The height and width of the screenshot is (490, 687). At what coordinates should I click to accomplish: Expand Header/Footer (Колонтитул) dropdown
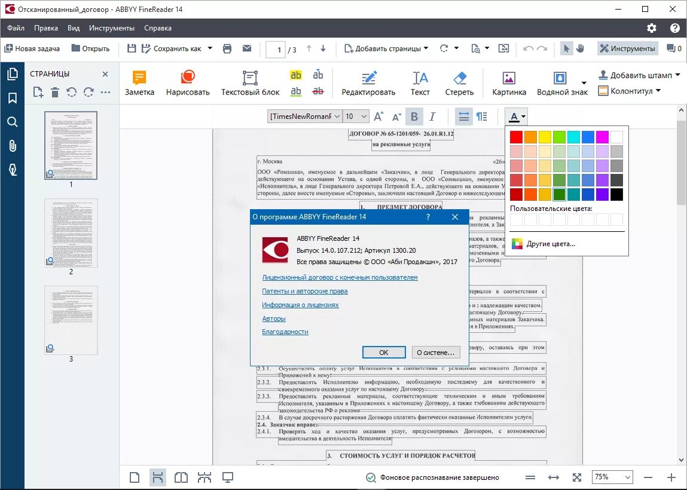pos(658,91)
